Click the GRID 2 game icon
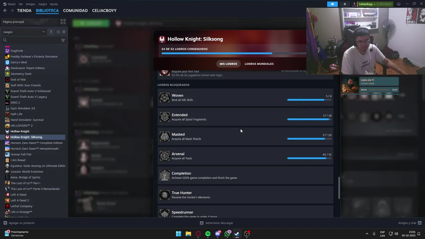Image resolution: width=425 pixels, height=239 pixels. point(7,103)
